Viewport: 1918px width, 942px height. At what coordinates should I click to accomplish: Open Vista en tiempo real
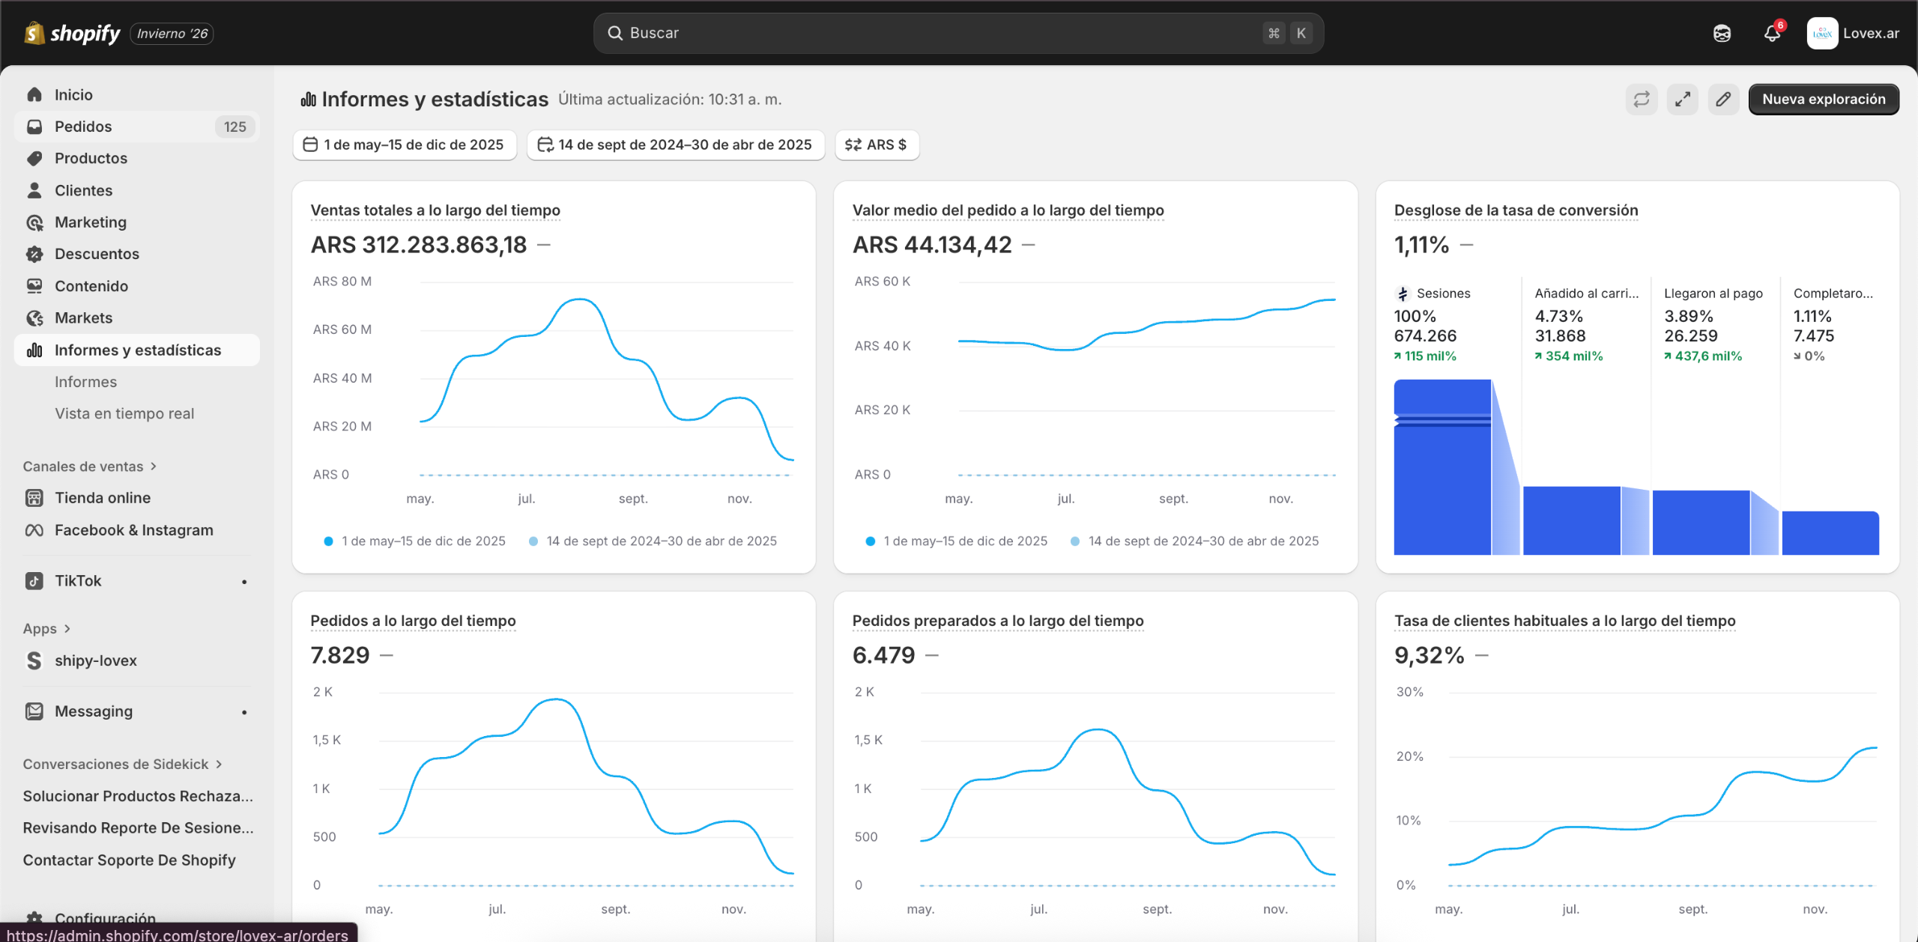tap(124, 413)
